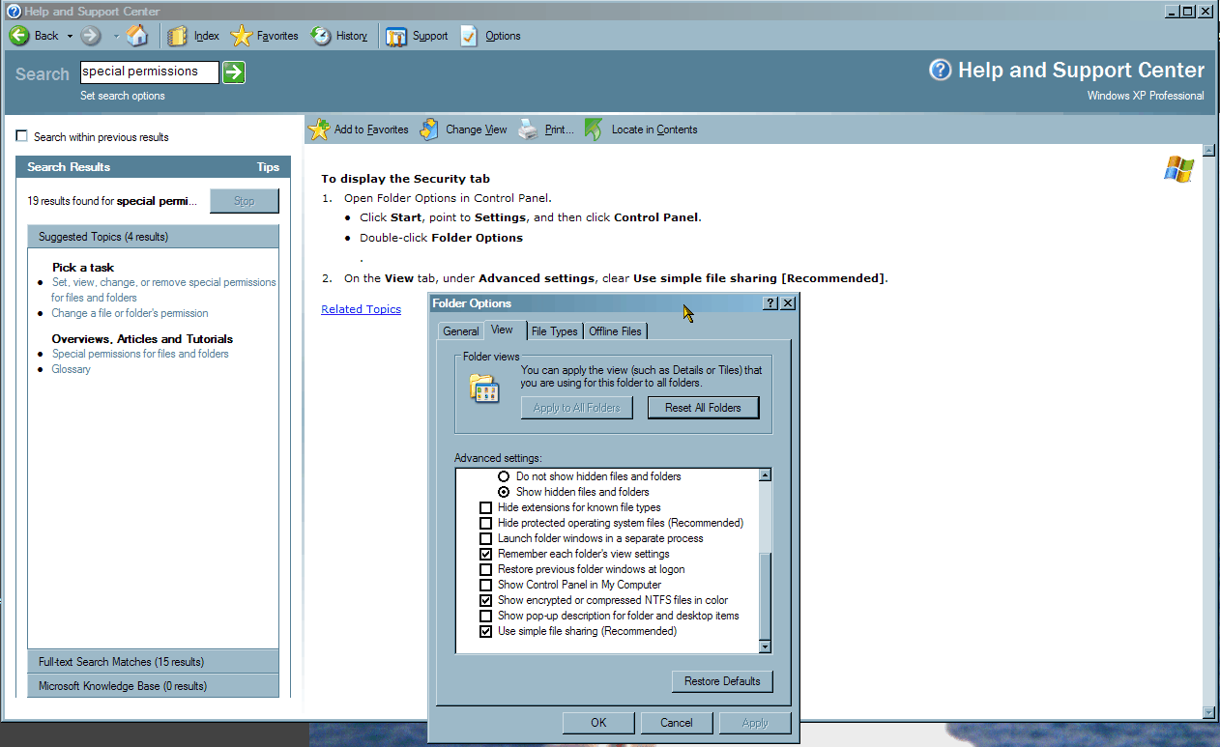Open Change a file or folder's permission topic
The image size is (1220, 747).
(130, 313)
